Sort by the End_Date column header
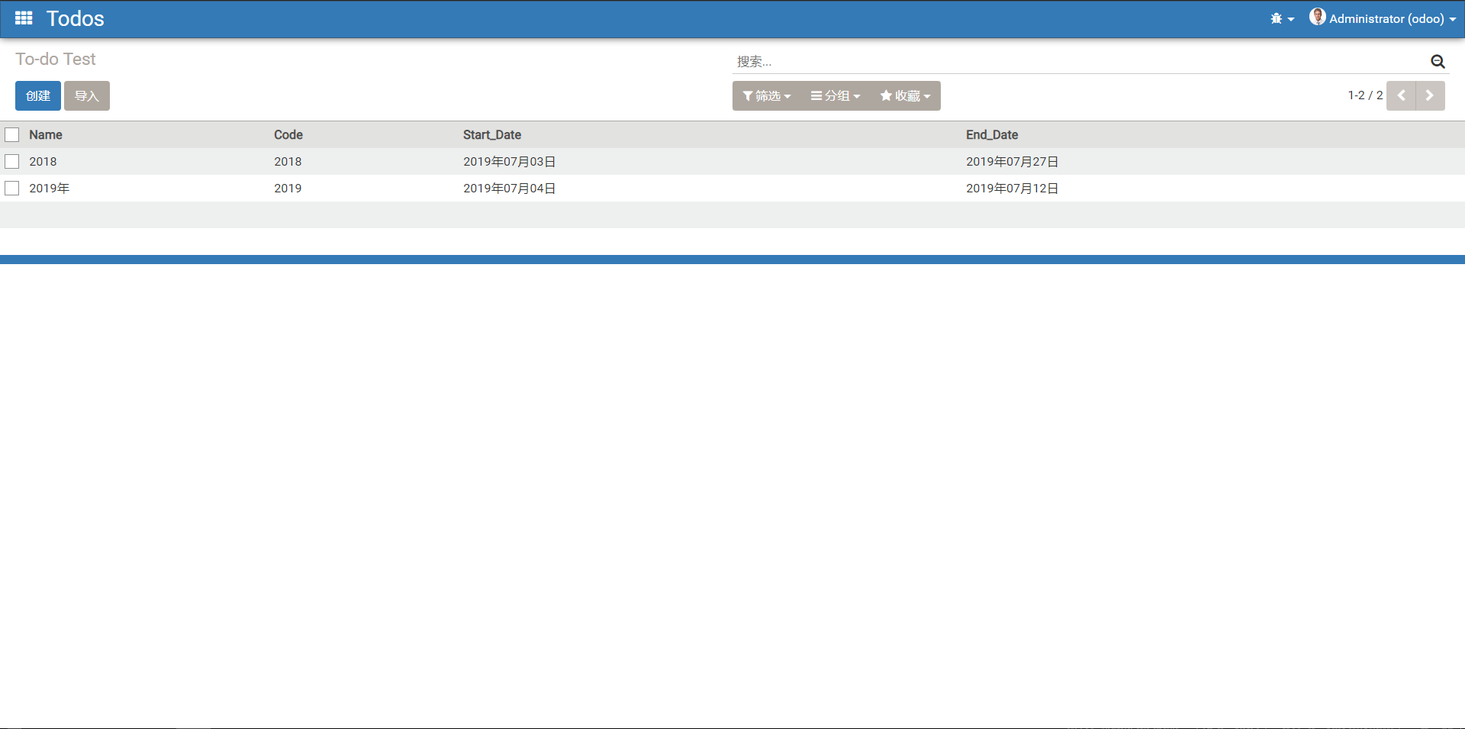The width and height of the screenshot is (1465, 729). point(992,135)
